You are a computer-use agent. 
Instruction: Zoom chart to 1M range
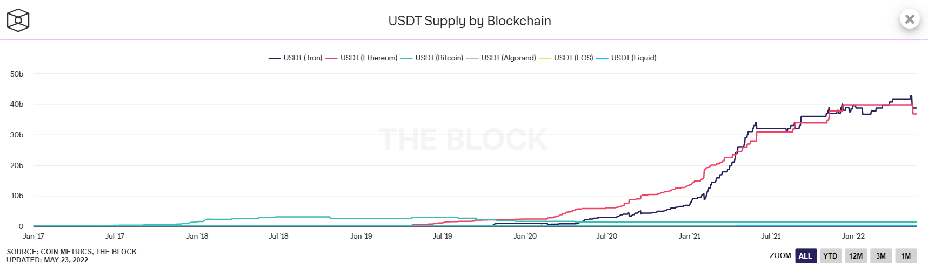tap(906, 256)
